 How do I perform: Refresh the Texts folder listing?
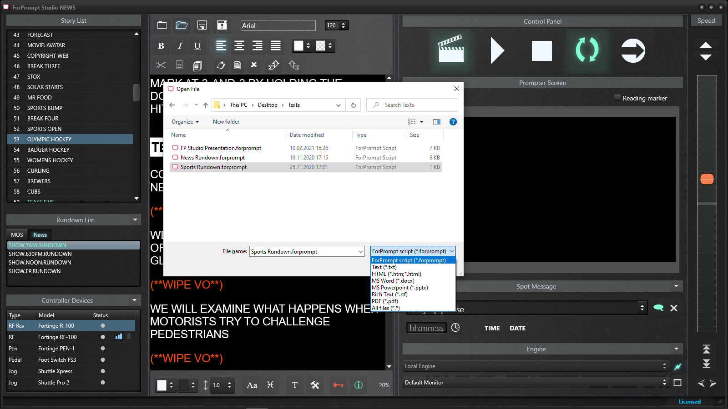click(354, 105)
